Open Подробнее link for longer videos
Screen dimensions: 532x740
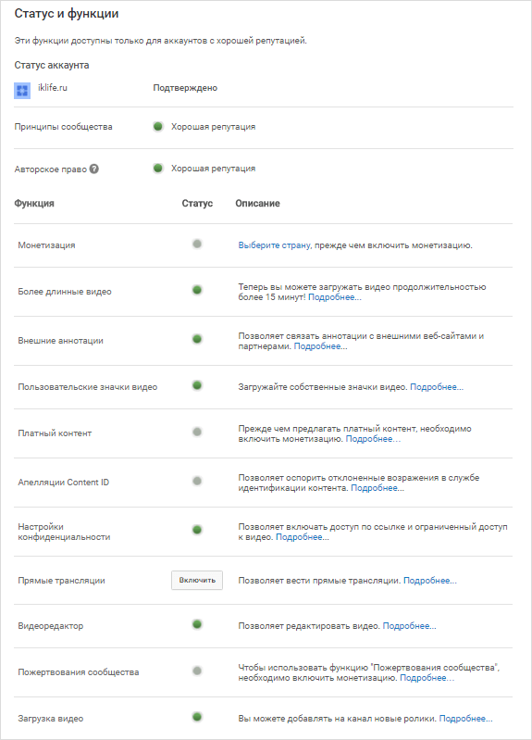click(335, 297)
